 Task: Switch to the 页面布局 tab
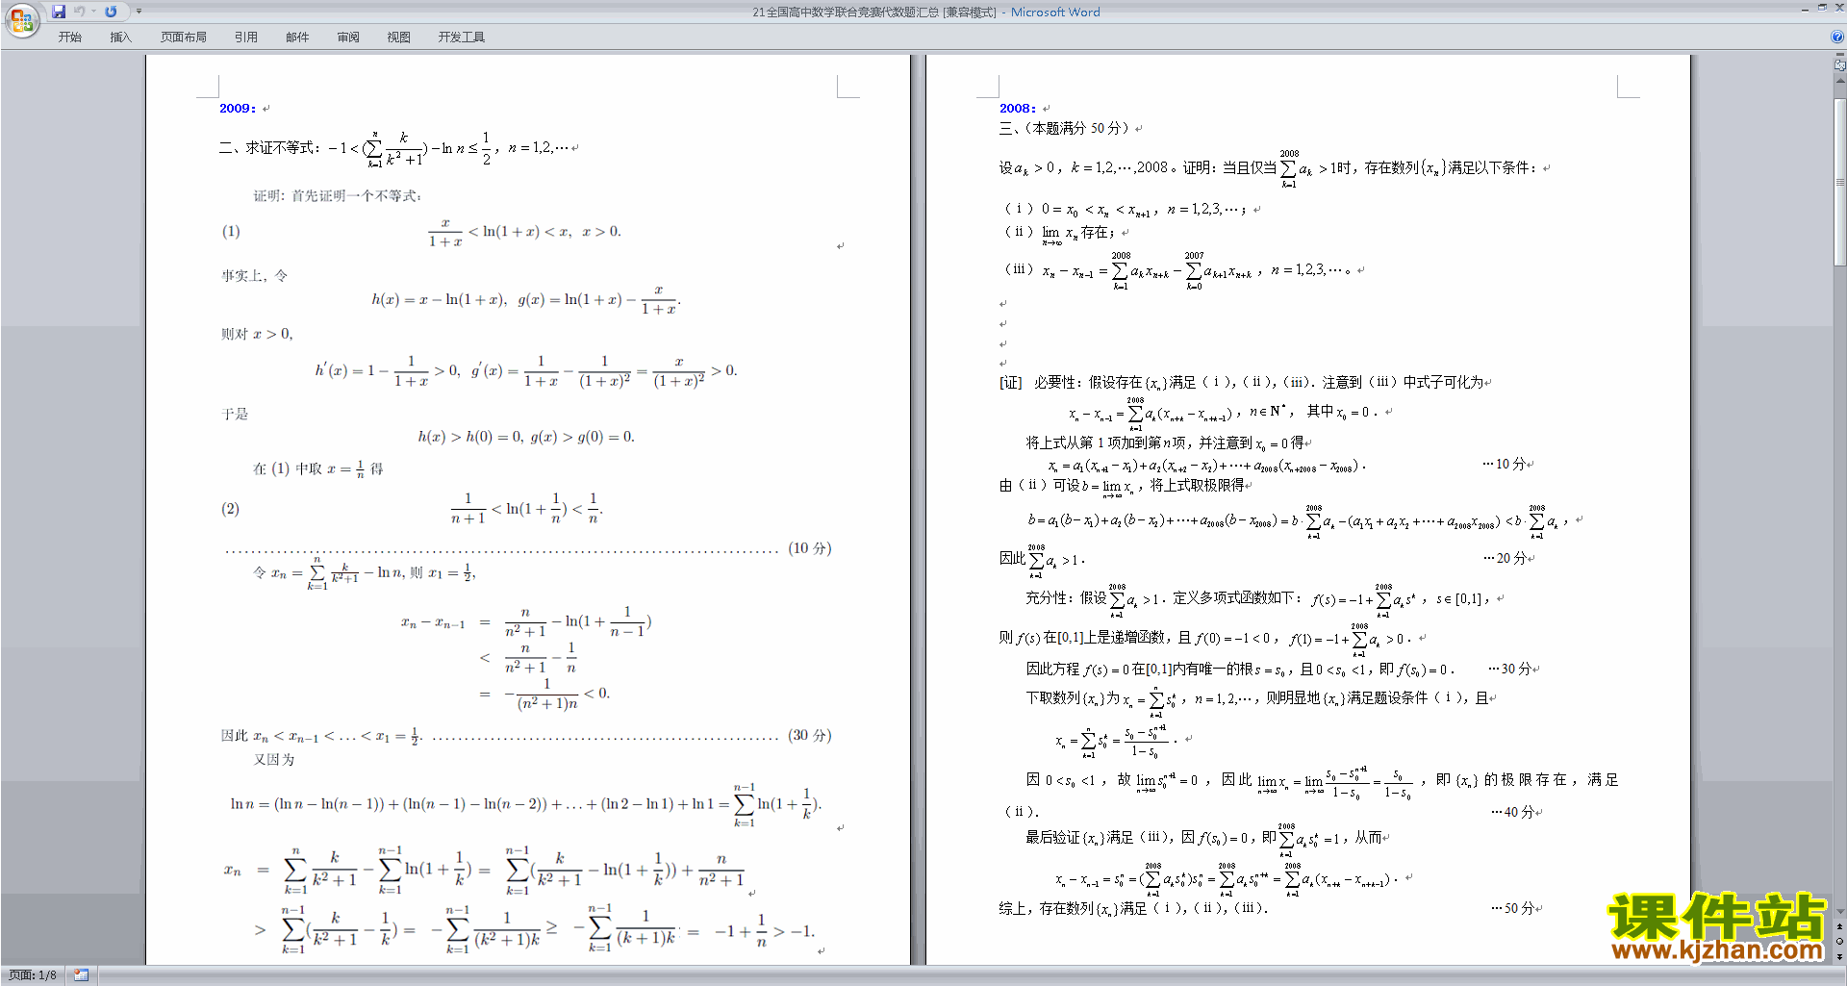(x=184, y=37)
